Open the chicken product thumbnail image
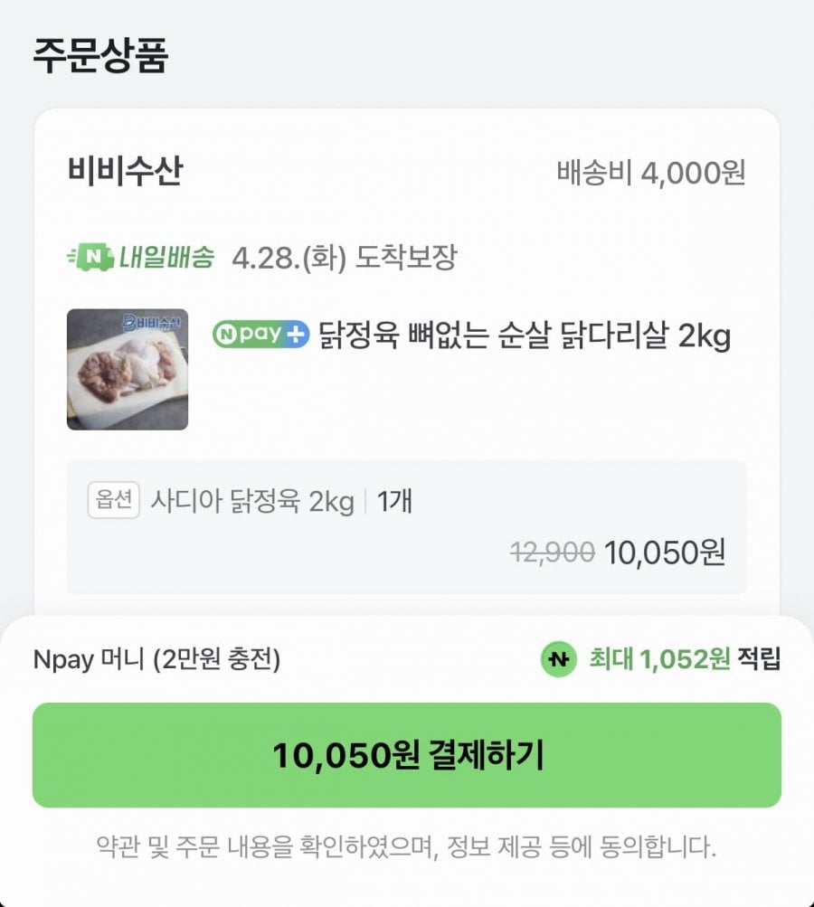 pyautogui.click(x=128, y=369)
